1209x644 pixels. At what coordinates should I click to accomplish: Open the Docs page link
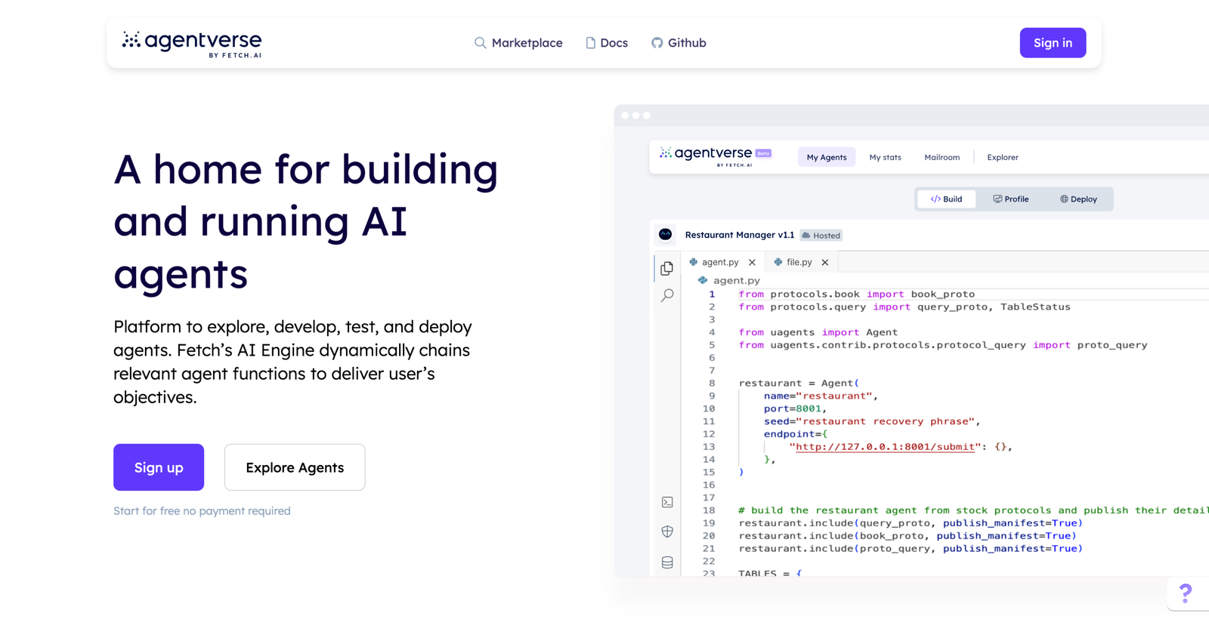(x=607, y=43)
